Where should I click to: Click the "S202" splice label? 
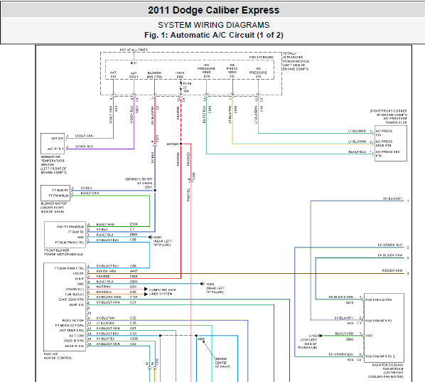coord(201,339)
